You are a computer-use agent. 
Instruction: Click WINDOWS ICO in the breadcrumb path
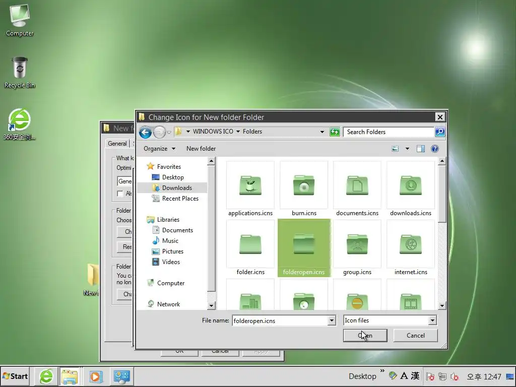[x=213, y=132]
